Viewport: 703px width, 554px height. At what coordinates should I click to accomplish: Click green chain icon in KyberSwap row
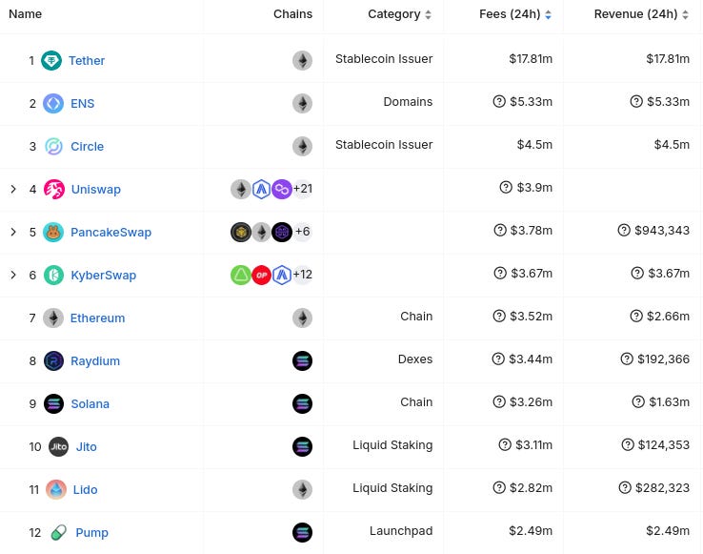[x=241, y=276]
